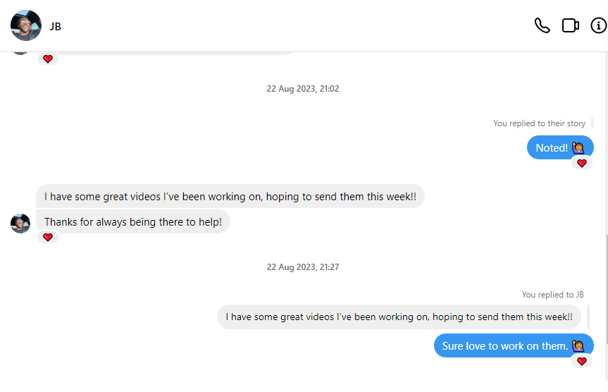Click the 21:02 timestamp separator

pyautogui.click(x=303, y=89)
